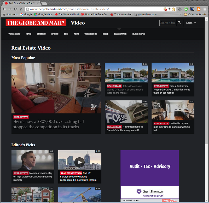The height and width of the screenshot is (203, 209).
Task: Click the grey extension icon beside the star
Action: 180,9
